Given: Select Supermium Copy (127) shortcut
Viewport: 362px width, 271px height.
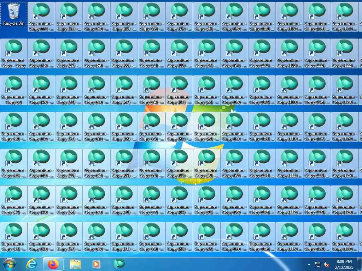Looking at the screenshot, I should [344, 237].
